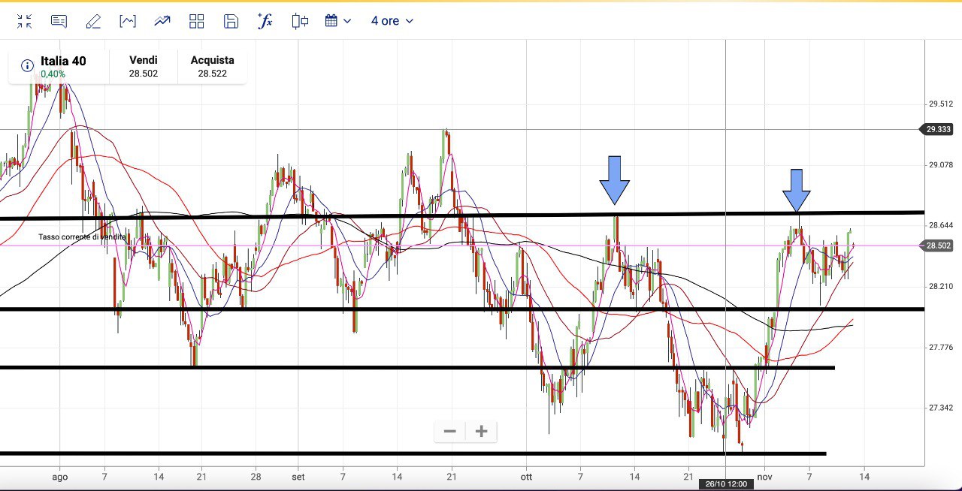The width and height of the screenshot is (962, 491).
Task: Select the blue arrow above October peak
Action: 614,180
